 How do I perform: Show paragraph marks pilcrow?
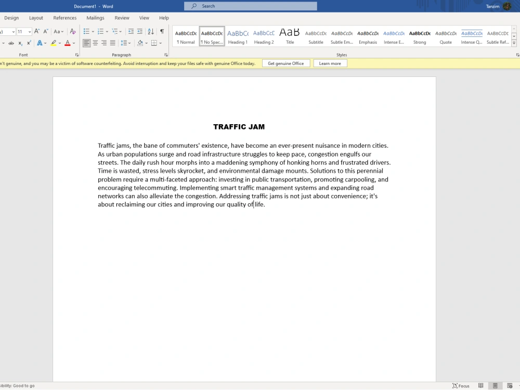(x=162, y=32)
